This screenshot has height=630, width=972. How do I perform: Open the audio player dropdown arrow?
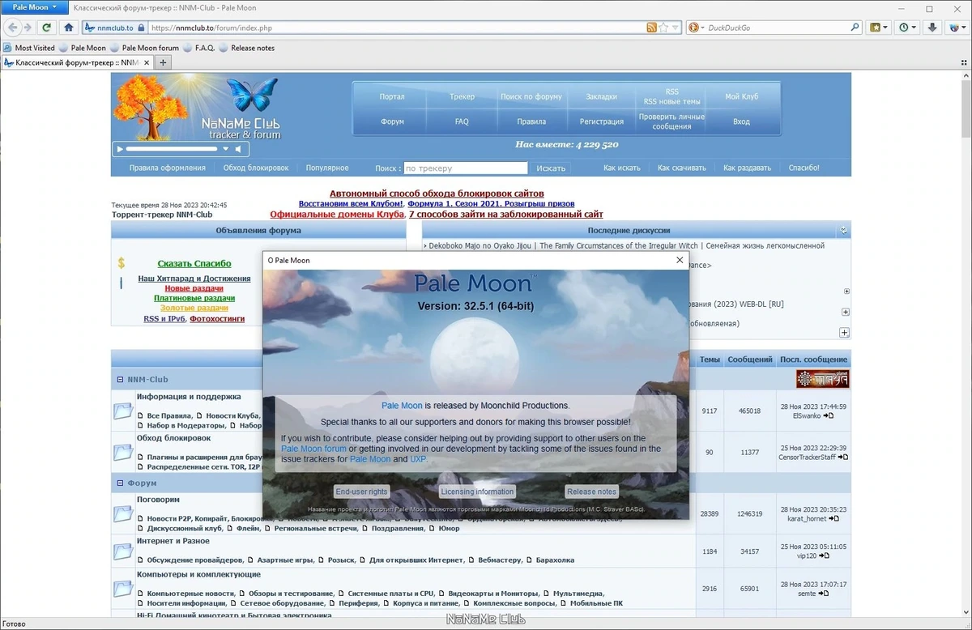[228, 149]
